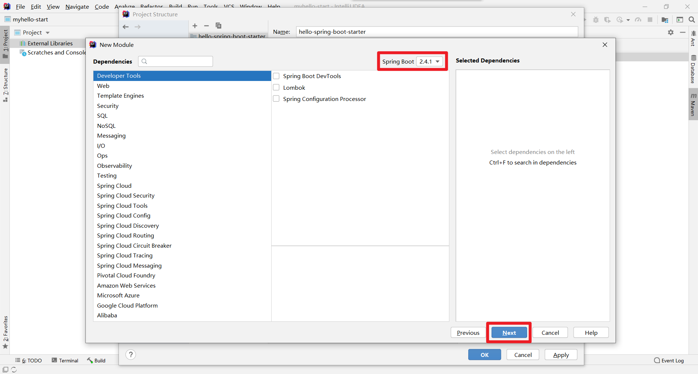Screen dimensions: 698x374
Task: Select the NoSQL category
Action: [182, 126]
